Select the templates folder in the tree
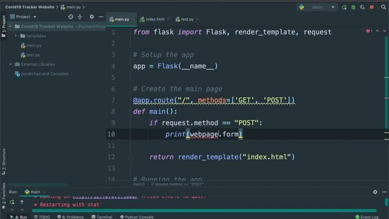This screenshot has width=389, height=219. coord(33,36)
